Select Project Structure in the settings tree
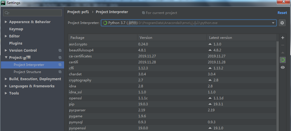This screenshot has height=131, width=291. 27,72
